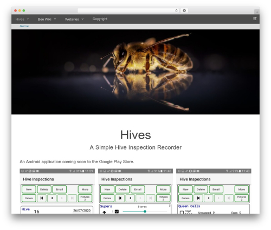Follow the Home breadcrumb link
This screenshot has height=230, width=271.
pos(24,26)
